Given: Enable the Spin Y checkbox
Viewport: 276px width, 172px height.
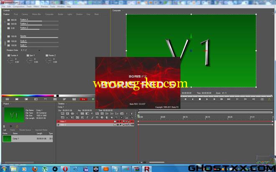Looking at the screenshot, I should pyautogui.click(x=28, y=55).
